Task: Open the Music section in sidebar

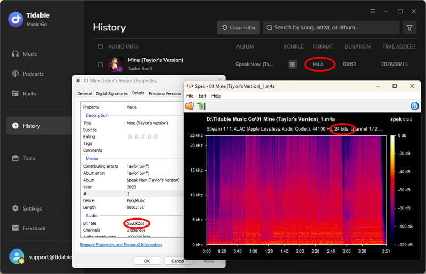Action: 24,54
